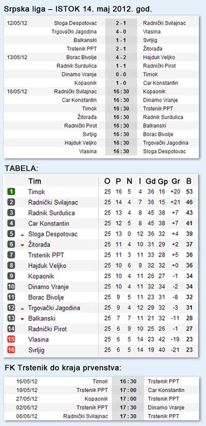Screen dimensions: 206x426
Task: Click the red down arrow beside Žitorađa
Action: tap(23, 245)
